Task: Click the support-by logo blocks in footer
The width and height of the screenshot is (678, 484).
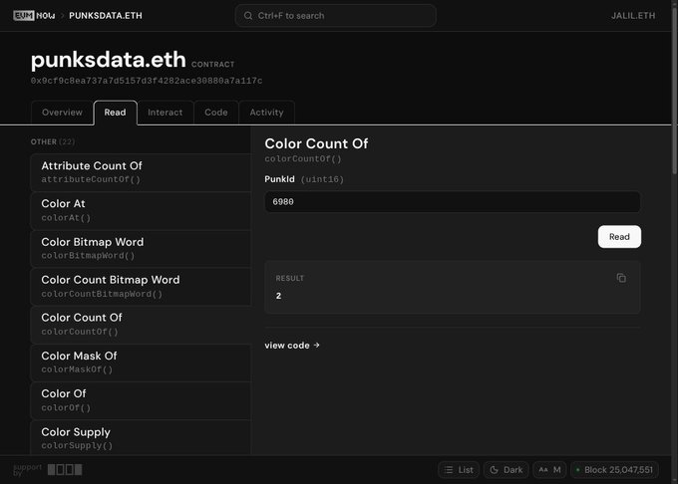Action: pos(65,469)
